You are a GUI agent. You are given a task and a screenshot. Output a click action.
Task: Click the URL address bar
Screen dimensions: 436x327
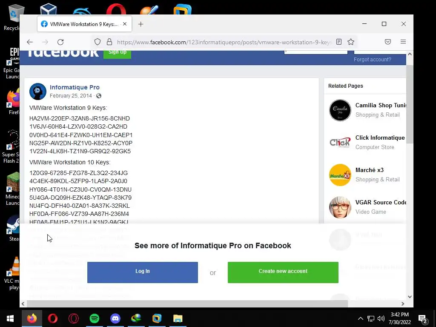tap(224, 42)
